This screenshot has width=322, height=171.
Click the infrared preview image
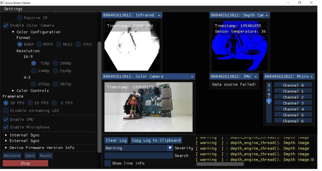(x=132, y=46)
